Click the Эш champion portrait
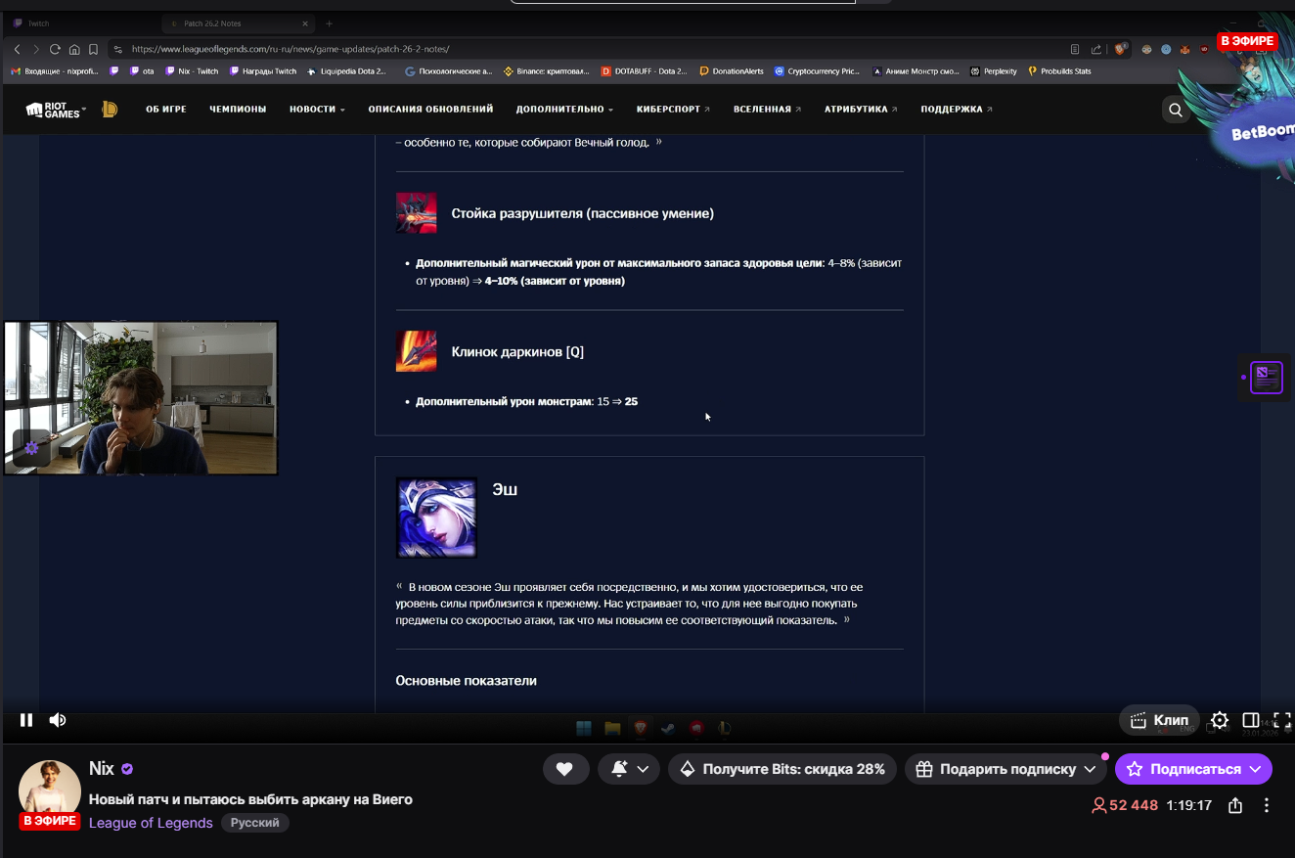The image size is (1295, 858). pyautogui.click(x=436, y=518)
